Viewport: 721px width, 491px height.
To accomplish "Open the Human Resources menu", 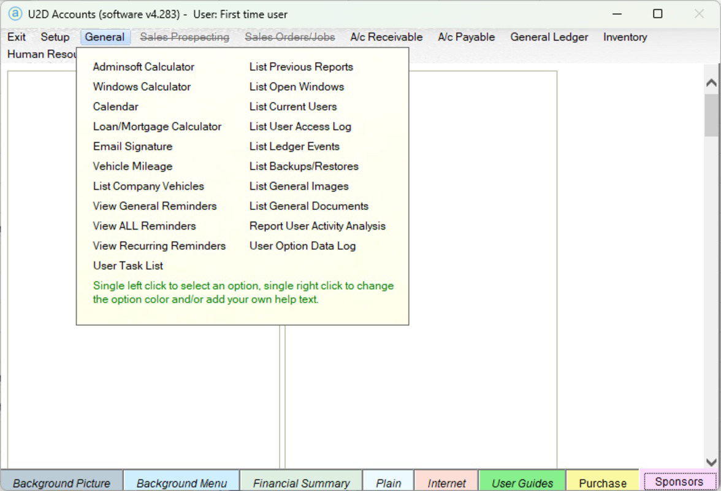I will click(40, 54).
